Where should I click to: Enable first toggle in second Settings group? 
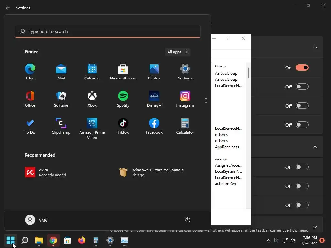click(x=302, y=167)
